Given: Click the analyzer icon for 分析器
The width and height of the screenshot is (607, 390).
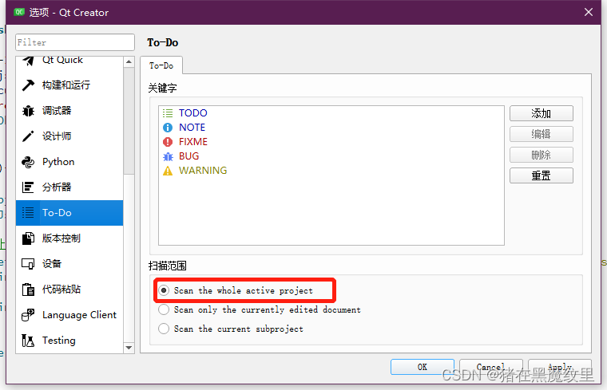Looking at the screenshot, I should pos(28,187).
